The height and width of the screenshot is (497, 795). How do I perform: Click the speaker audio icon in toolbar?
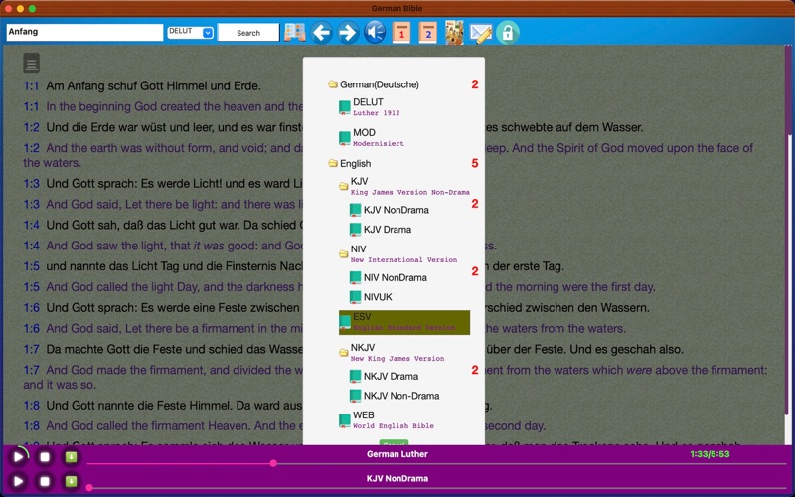click(375, 33)
